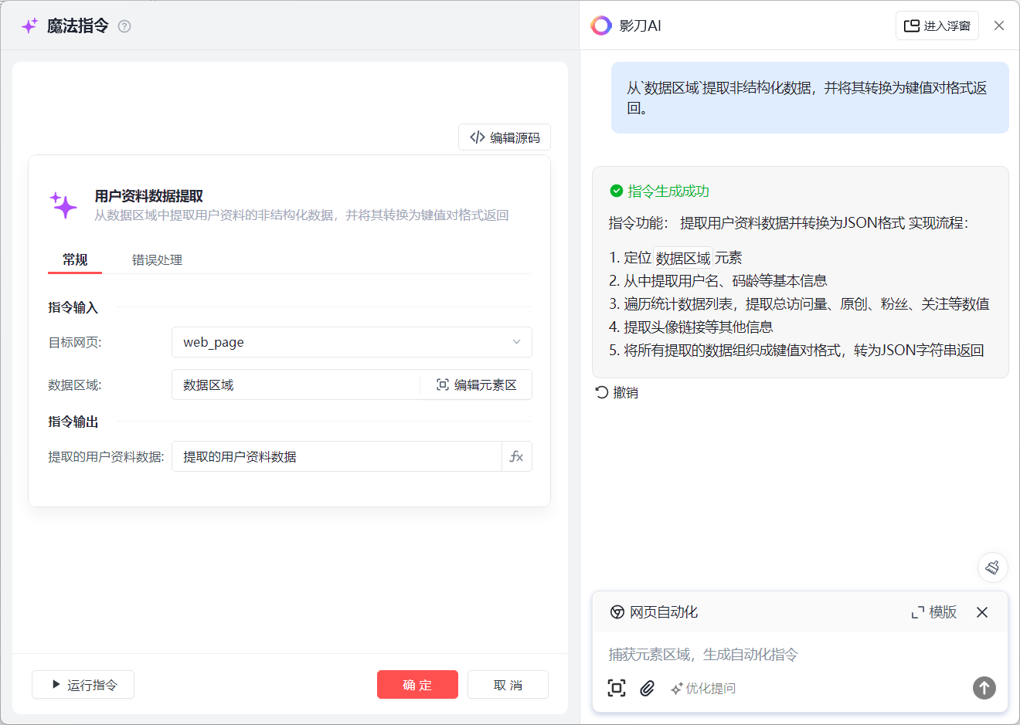Click the capture element icon below the prompt

[x=617, y=688]
